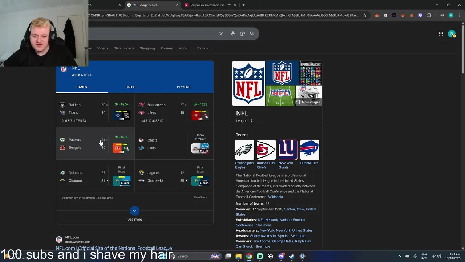The height and width of the screenshot is (262, 465).
Task: Expand See more subsidiaries
Action: pos(264,225)
